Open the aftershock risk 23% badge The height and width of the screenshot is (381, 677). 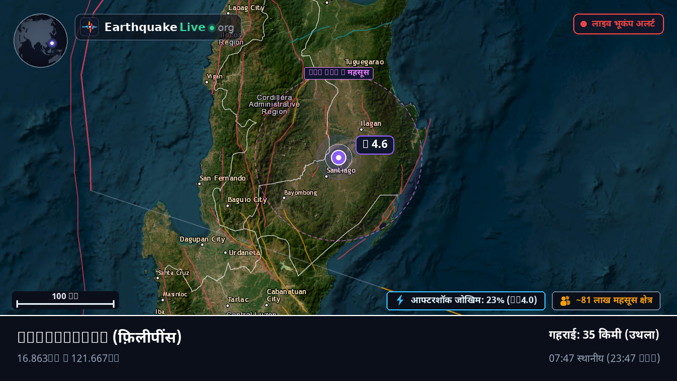466,301
